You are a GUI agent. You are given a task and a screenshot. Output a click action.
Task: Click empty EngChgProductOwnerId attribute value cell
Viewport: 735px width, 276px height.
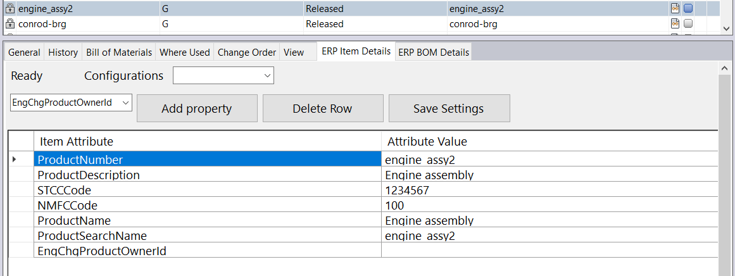(x=548, y=251)
